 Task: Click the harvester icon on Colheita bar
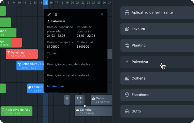click(78, 110)
